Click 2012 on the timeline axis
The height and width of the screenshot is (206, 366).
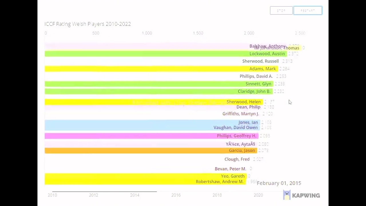pyautogui.click(x=94, y=195)
